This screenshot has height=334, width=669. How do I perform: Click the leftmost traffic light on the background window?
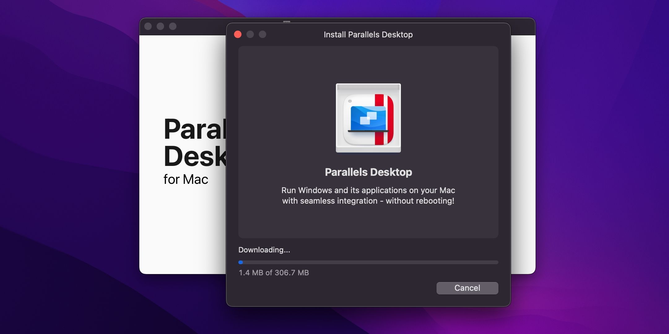[x=148, y=27]
